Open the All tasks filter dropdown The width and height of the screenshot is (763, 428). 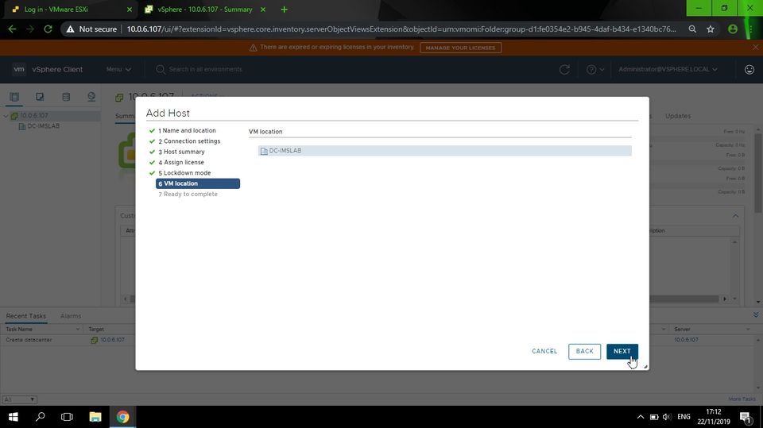[19, 399]
